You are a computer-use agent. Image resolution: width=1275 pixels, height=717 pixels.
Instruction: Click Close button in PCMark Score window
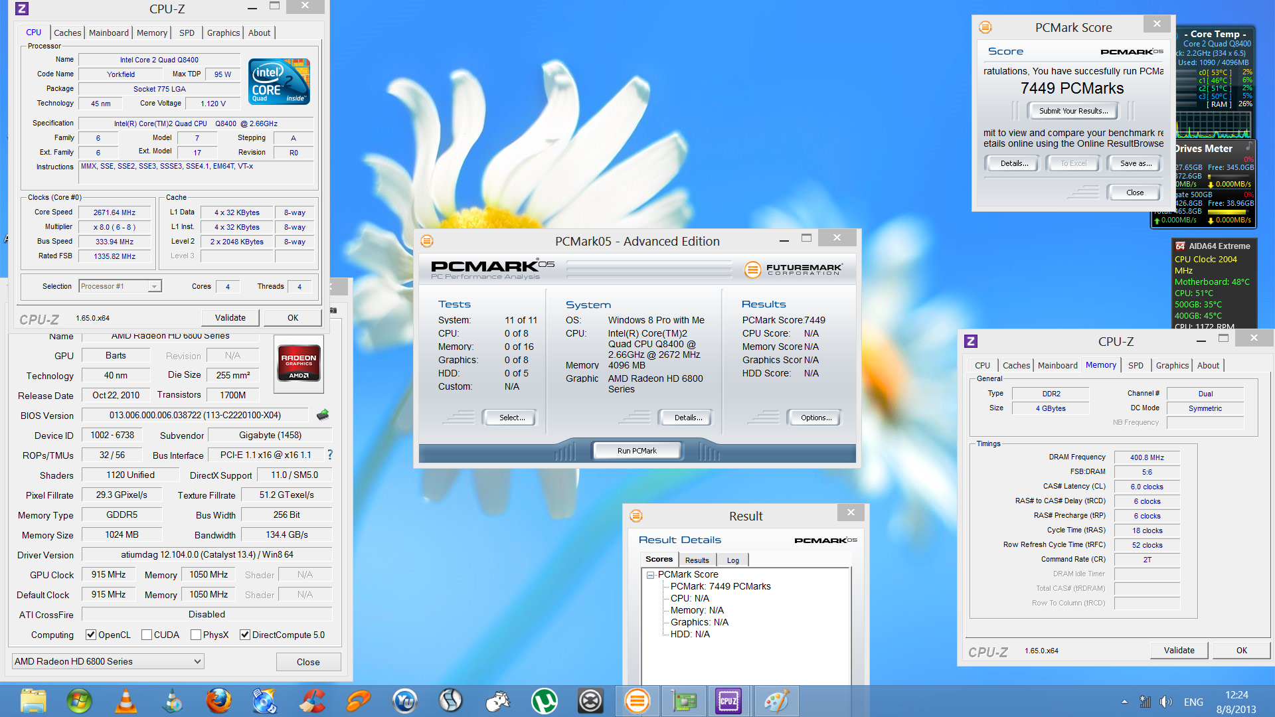pyautogui.click(x=1135, y=193)
